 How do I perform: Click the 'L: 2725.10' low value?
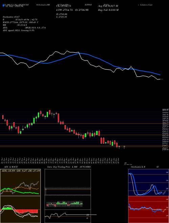click(x=62, y=17)
